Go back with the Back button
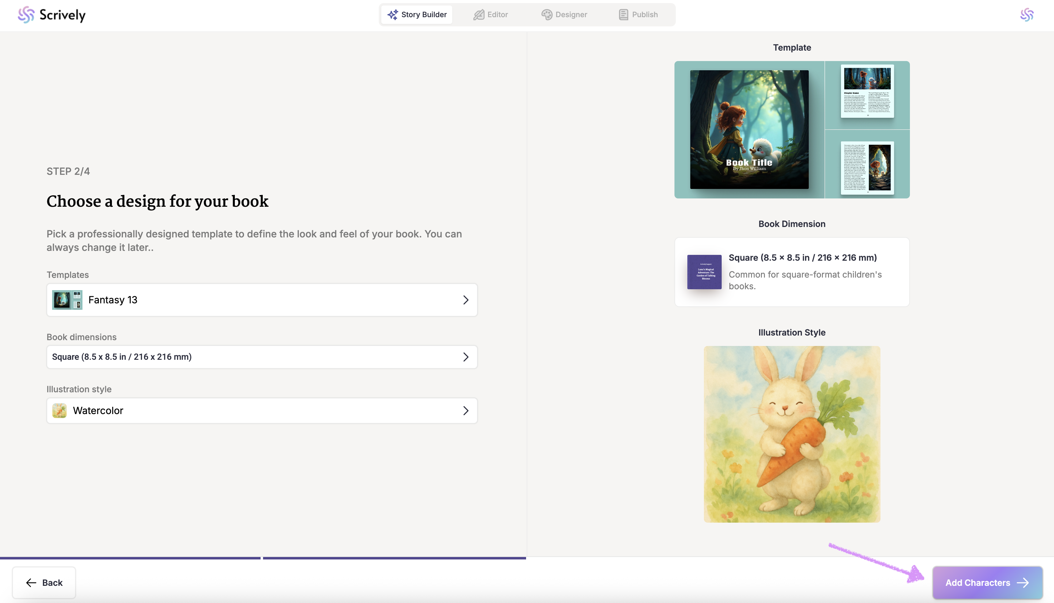 (x=44, y=583)
